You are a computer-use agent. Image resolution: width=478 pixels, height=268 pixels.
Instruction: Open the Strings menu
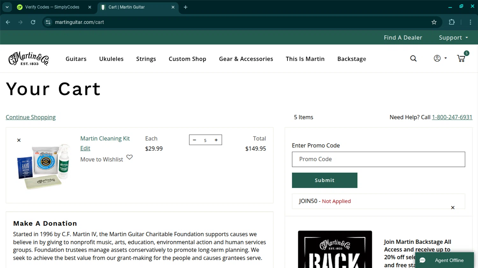click(x=146, y=59)
